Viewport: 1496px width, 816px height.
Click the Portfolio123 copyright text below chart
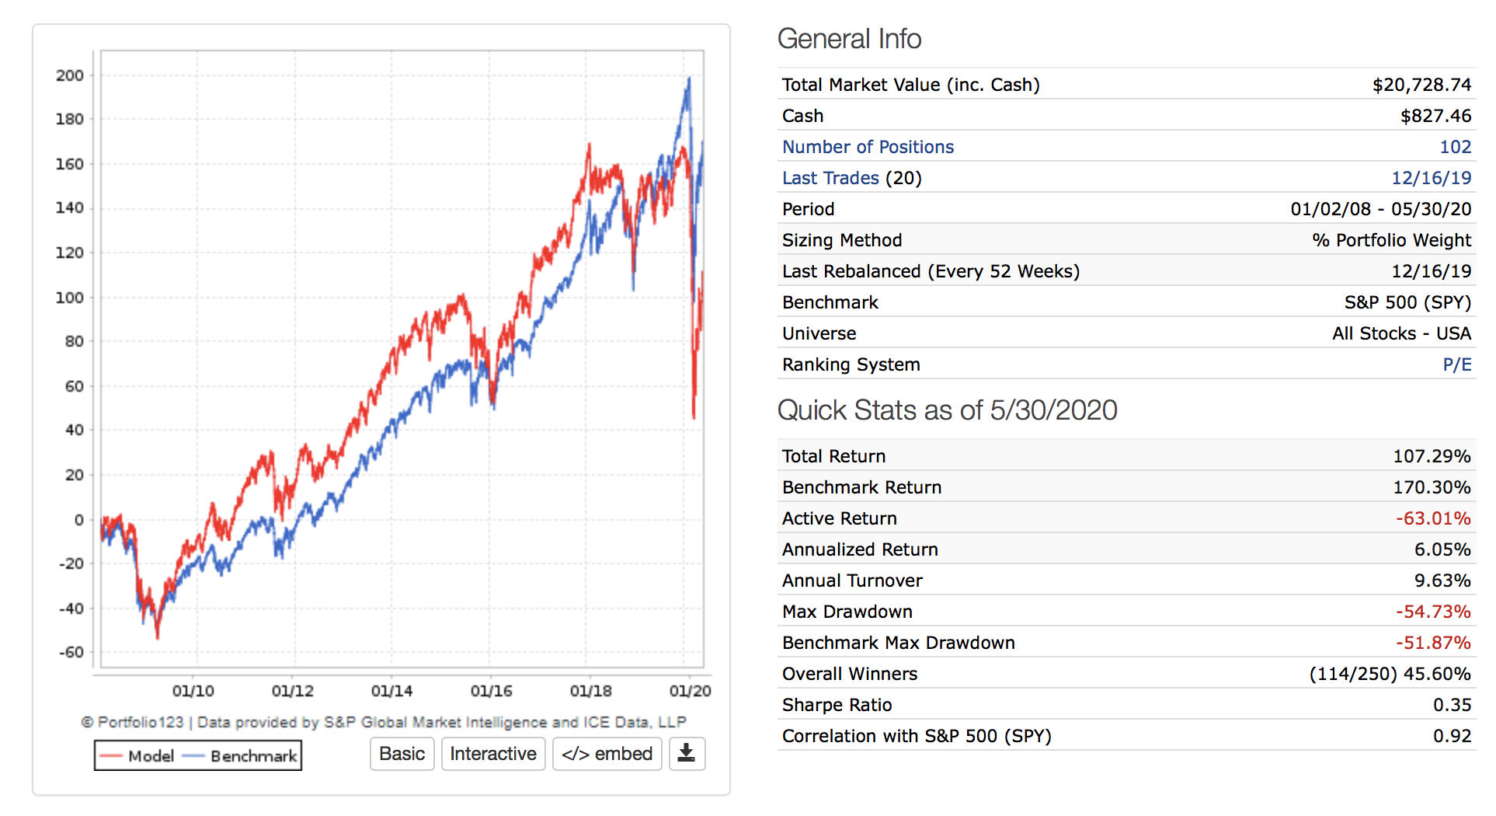(x=384, y=722)
